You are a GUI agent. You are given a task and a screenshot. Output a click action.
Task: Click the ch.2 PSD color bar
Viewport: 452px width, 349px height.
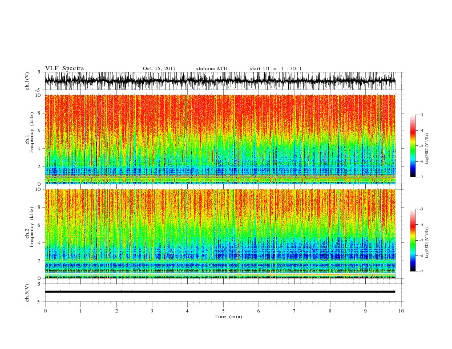coord(413,240)
